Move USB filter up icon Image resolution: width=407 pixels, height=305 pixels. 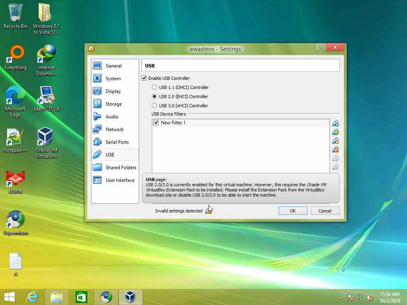[335, 158]
